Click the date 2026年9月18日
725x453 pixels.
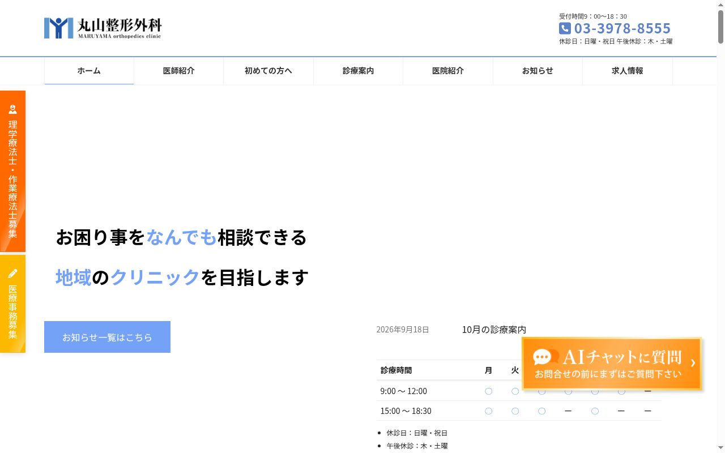(x=403, y=330)
